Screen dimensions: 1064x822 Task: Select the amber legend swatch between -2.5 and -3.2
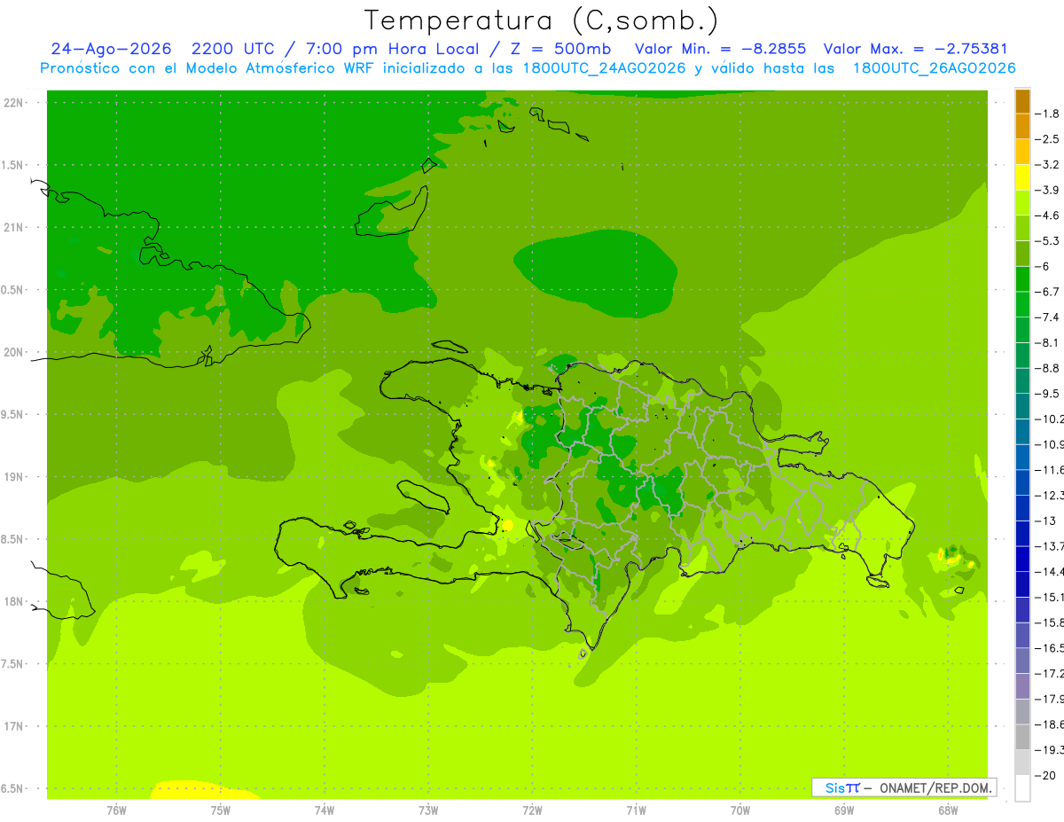[x=1022, y=152]
